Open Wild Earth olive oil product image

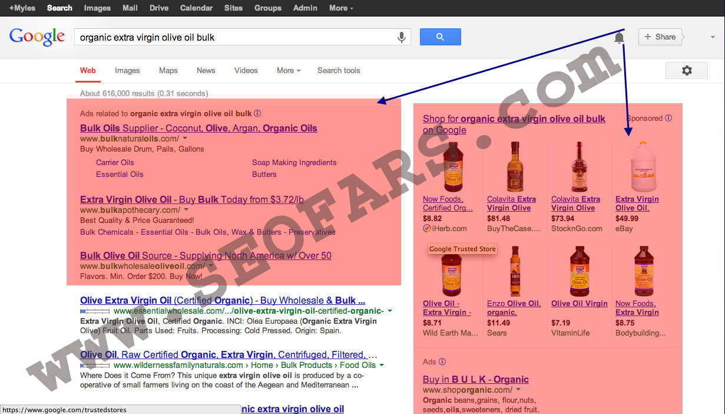[451, 275]
